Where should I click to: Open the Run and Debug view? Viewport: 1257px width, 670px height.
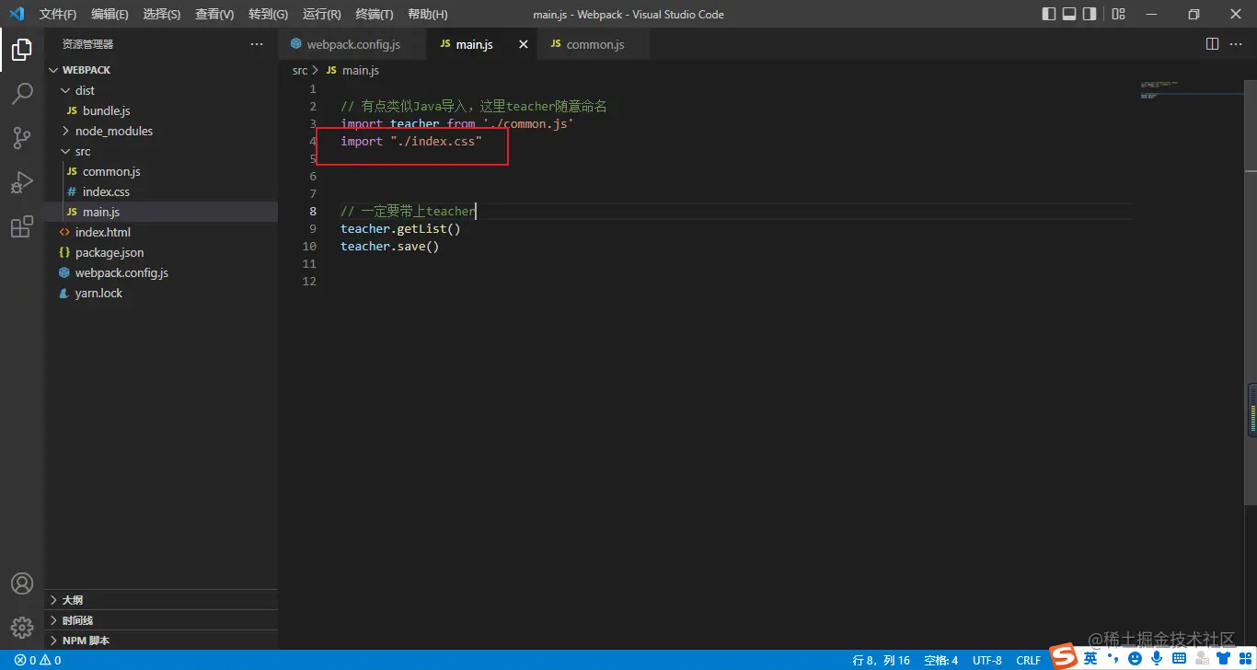[22, 182]
